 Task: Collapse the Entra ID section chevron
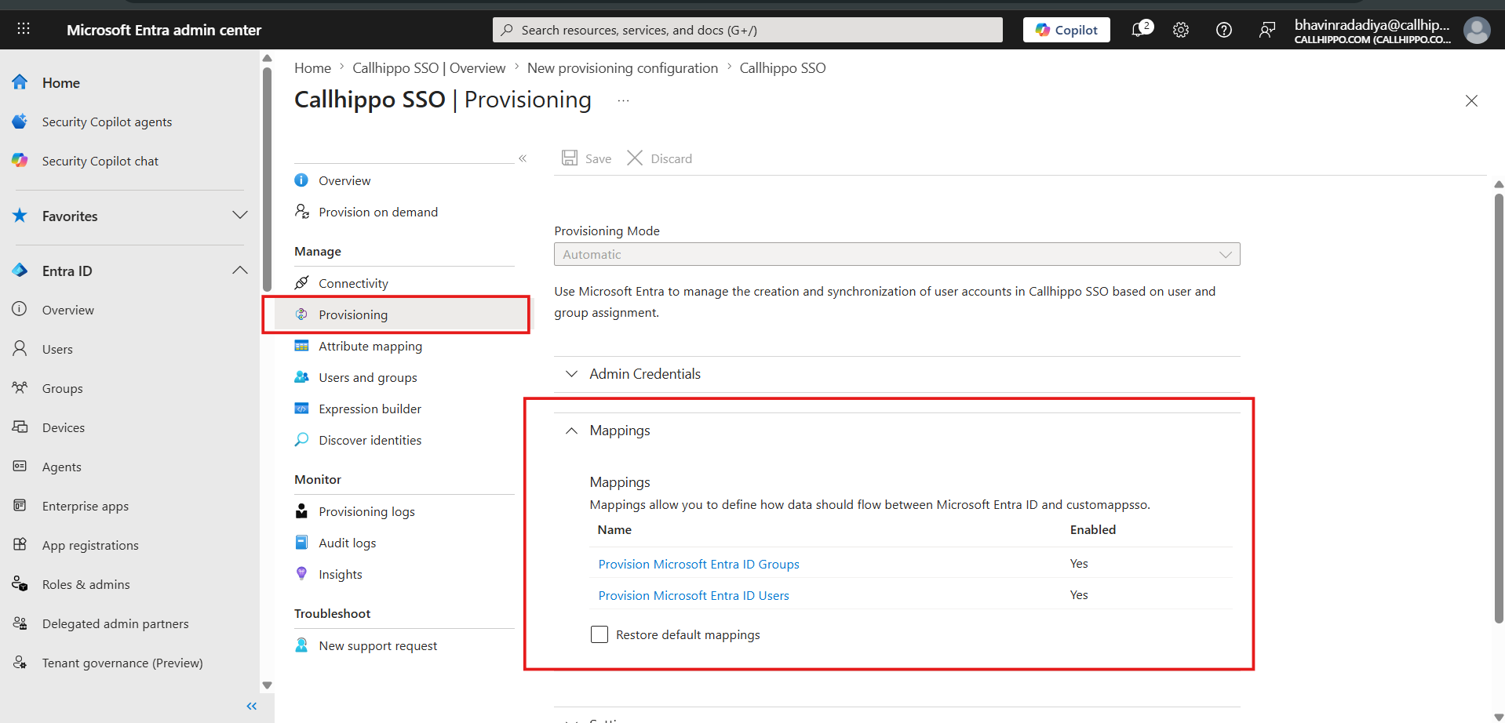[240, 271]
